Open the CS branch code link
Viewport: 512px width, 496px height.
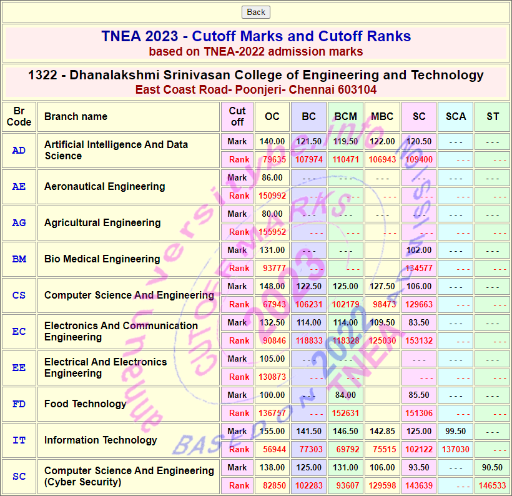coord(19,295)
